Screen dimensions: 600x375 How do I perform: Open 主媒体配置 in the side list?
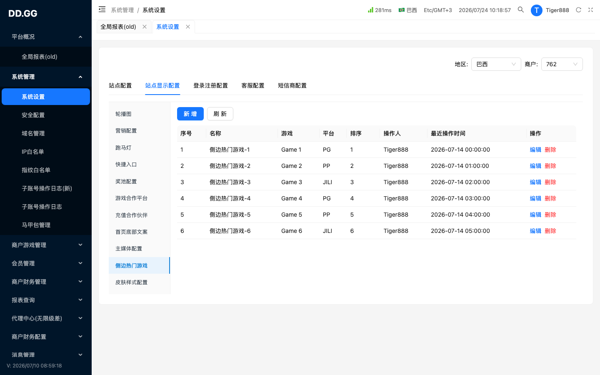point(139,248)
